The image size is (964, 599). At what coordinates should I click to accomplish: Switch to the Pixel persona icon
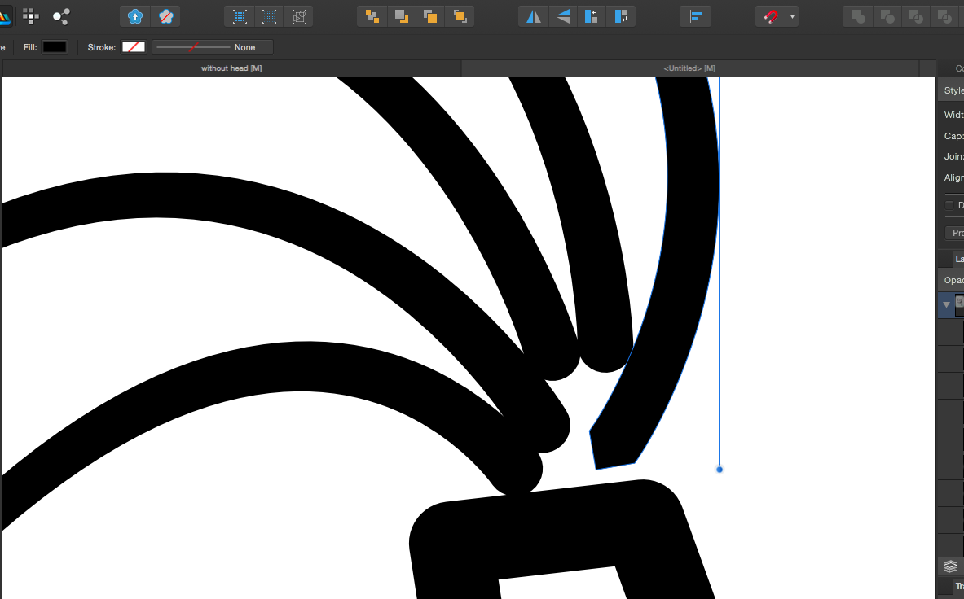(x=31, y=15)
